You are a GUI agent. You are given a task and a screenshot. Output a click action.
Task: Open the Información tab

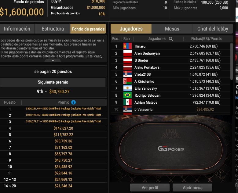(17, 29)
